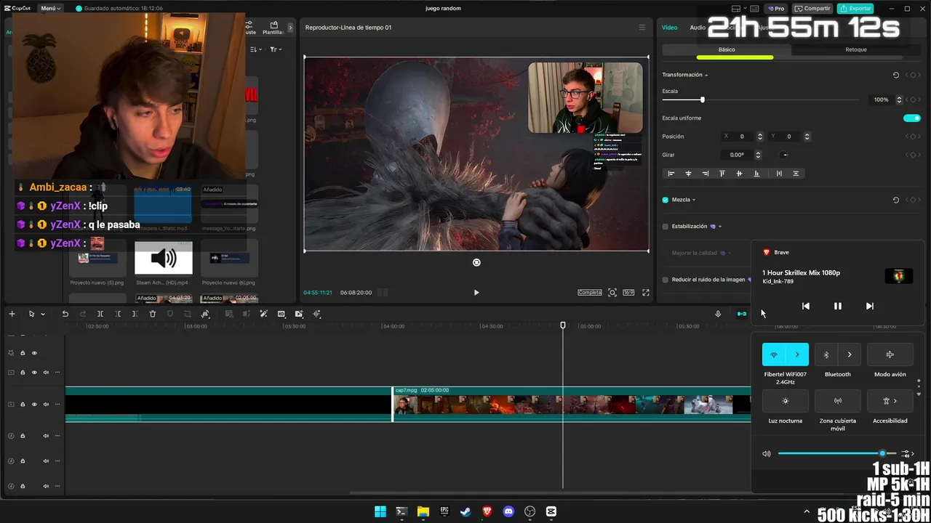This screenshot has width=931, height=523.
Task: Align clip to the left edge
Action: pyautogui.click(x=671, y=174)
